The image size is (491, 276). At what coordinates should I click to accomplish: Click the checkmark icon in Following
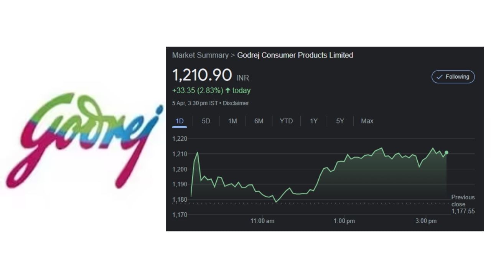440,77
